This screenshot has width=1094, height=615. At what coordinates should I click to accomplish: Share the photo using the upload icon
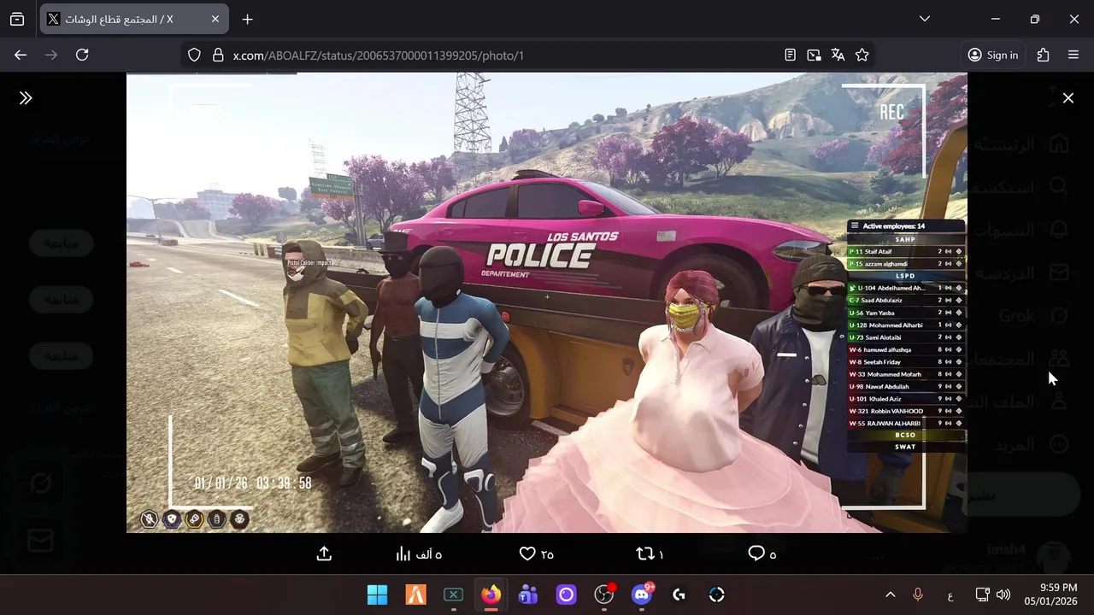[324, 554]
